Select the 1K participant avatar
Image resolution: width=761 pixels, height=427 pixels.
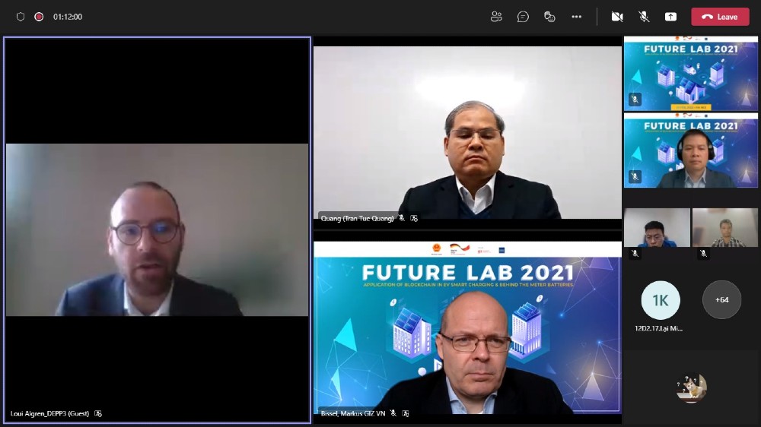[x=661, y=300]
